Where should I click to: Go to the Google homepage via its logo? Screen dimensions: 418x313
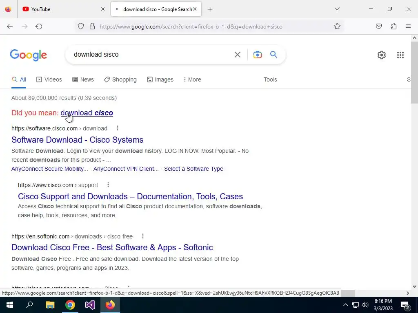[29, 55]
